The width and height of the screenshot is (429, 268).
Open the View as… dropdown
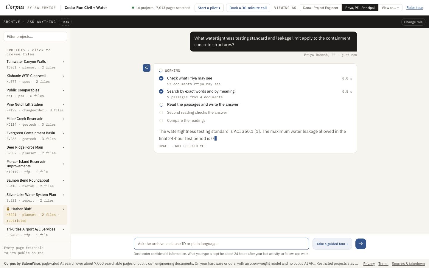[390, 8]
